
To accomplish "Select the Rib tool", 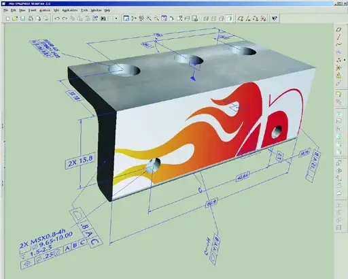I will (338, 129).
